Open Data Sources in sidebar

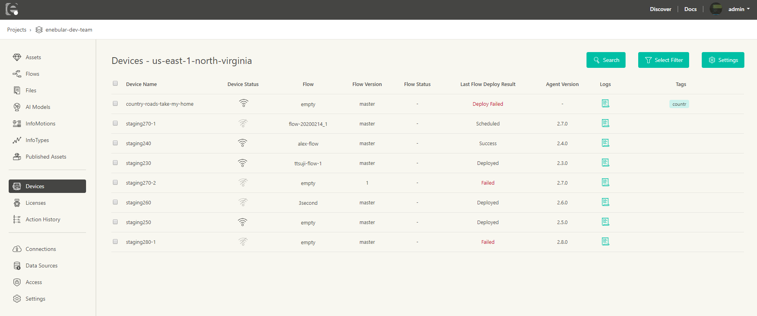tap(41, 266)
